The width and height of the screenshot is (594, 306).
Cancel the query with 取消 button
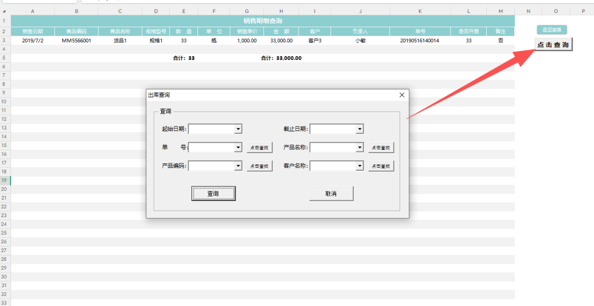[x=331, y=194]
